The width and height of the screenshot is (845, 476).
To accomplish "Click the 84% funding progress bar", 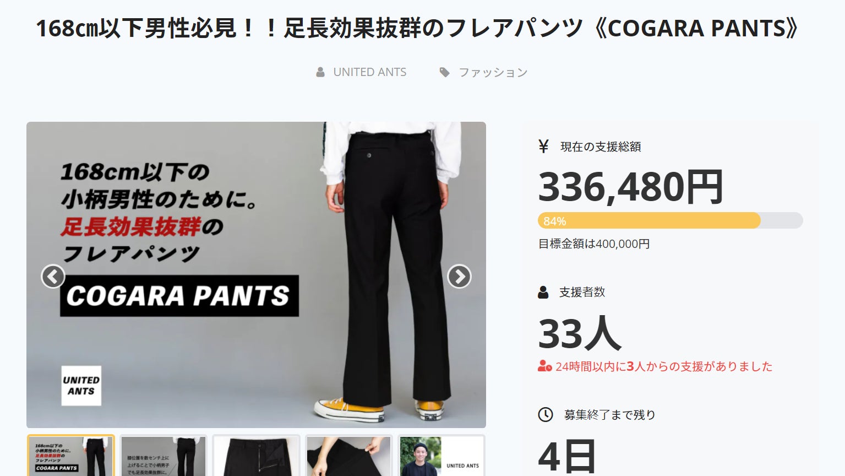I will tap(670, 220).
